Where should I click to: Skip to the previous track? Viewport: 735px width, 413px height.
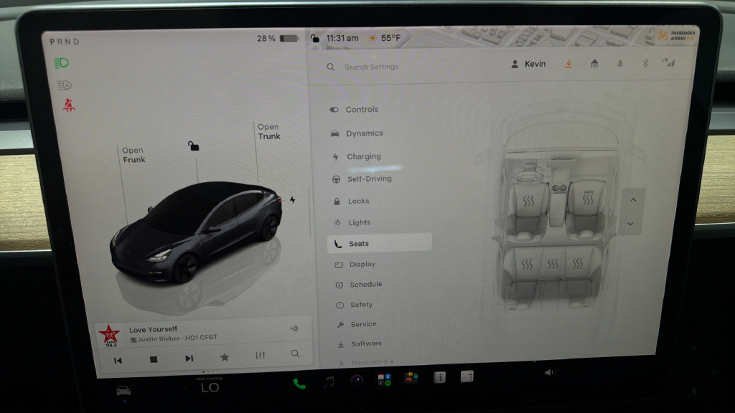[x=118, y=361]
